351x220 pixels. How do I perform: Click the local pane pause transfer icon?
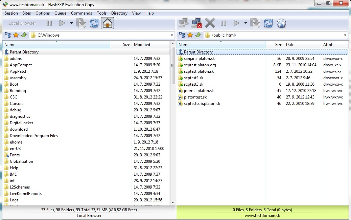pyautogui.click(x=49, y=23)
